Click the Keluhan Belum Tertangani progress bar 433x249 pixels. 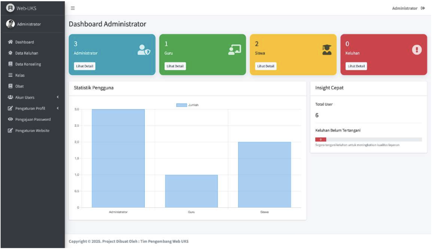[368, 139]
